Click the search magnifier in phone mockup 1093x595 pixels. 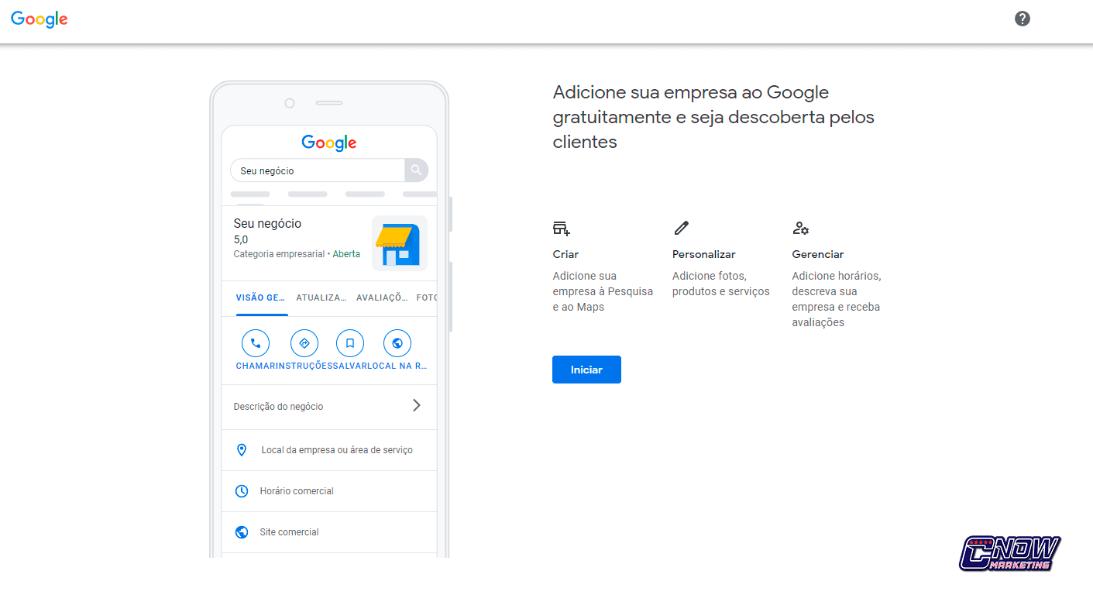416,170
